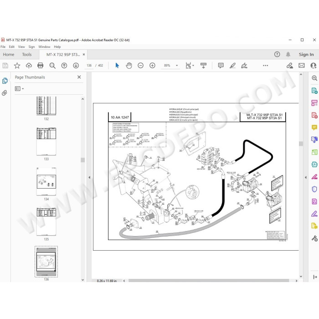Screen dimensions: 319x319
Task: Show more tools via the ellipsis
Action: 266,66
